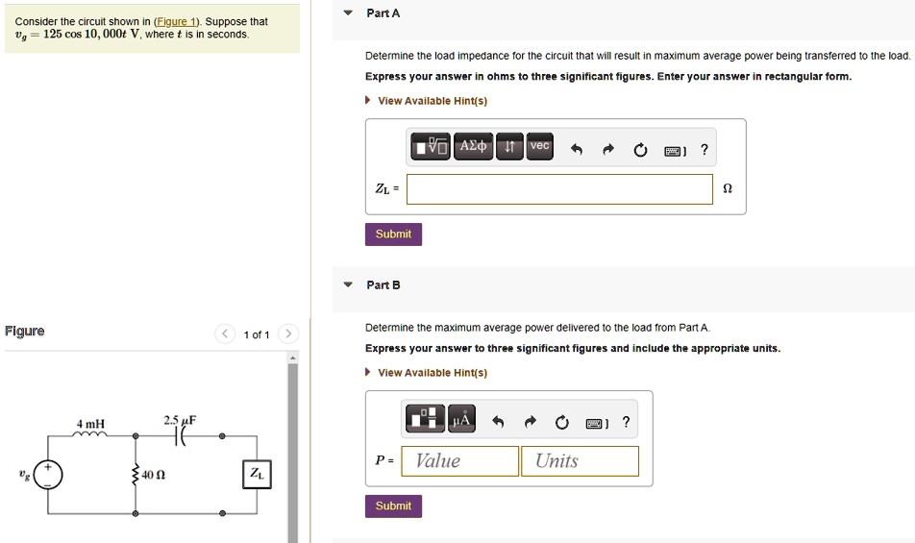Screen dimensions: 915x543
Task: Reset the Part A answer field
Action: 640,151
